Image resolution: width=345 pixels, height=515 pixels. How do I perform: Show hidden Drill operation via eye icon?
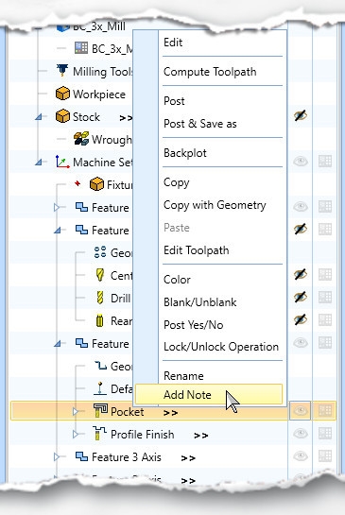point(301,297)
